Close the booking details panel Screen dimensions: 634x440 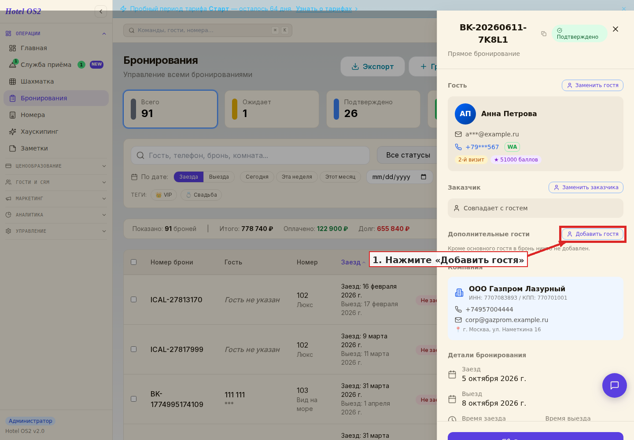click(616, 29)
